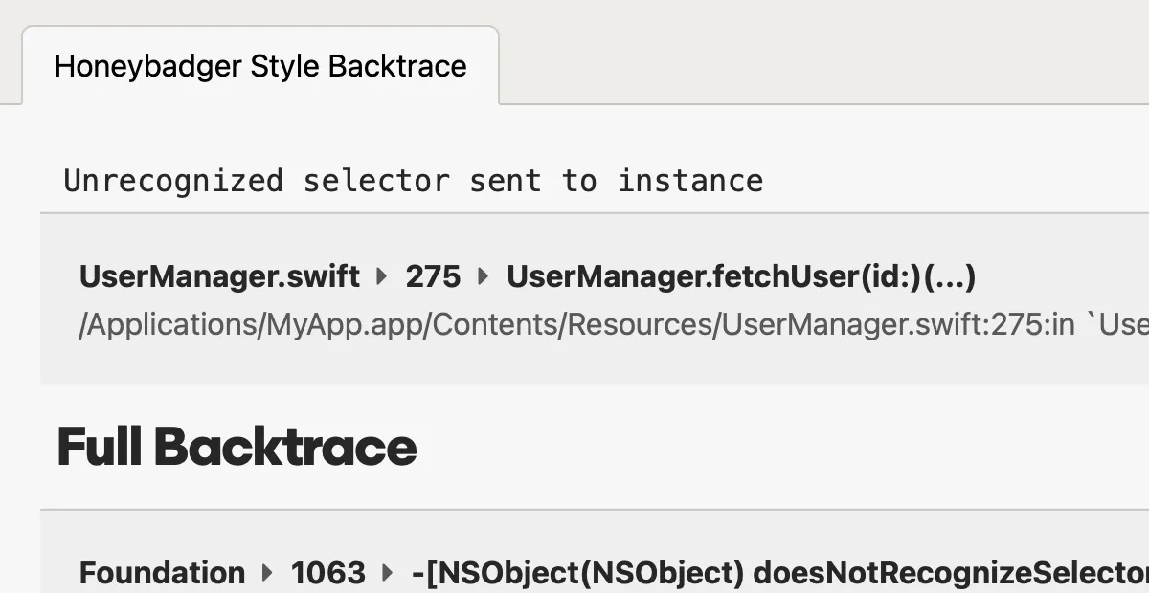This screenshot has height=593, width=1149.
Task: Select the unrecognized selector error message
Action: click(413, 181)
